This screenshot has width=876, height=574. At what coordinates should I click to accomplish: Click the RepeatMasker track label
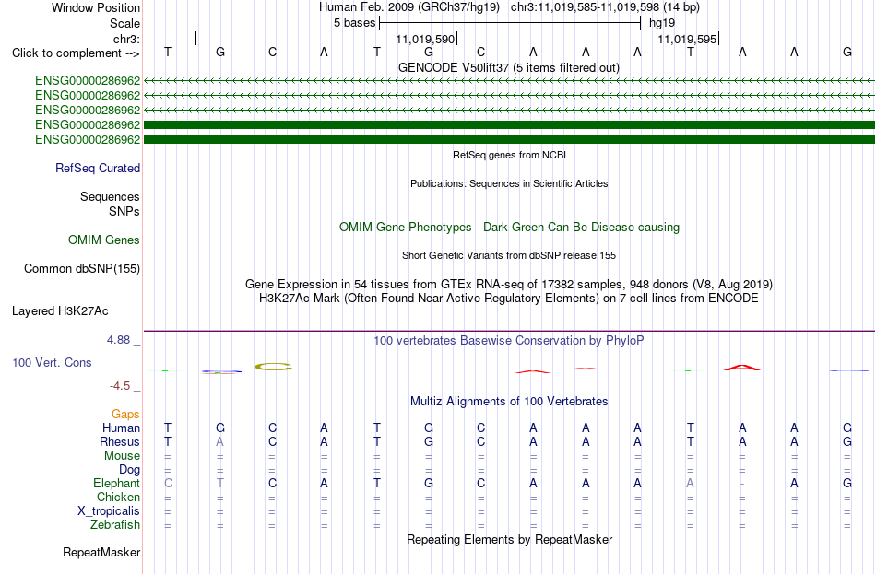click(101, 552)
